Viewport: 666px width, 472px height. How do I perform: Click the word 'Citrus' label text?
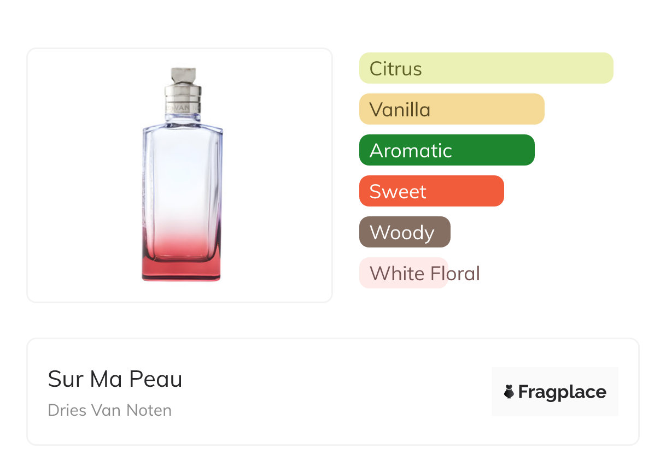[x=395, y=69]
